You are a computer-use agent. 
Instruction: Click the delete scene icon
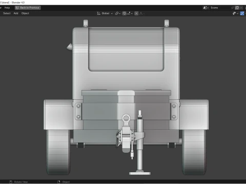pyautogui.click(x=241, y=8)
